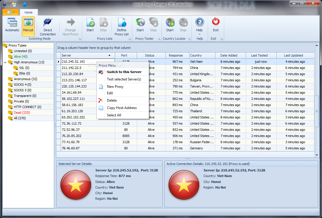Open Proxy Tester group dialog launcher
The image size is (322, 218).
(x=159, y=39)
